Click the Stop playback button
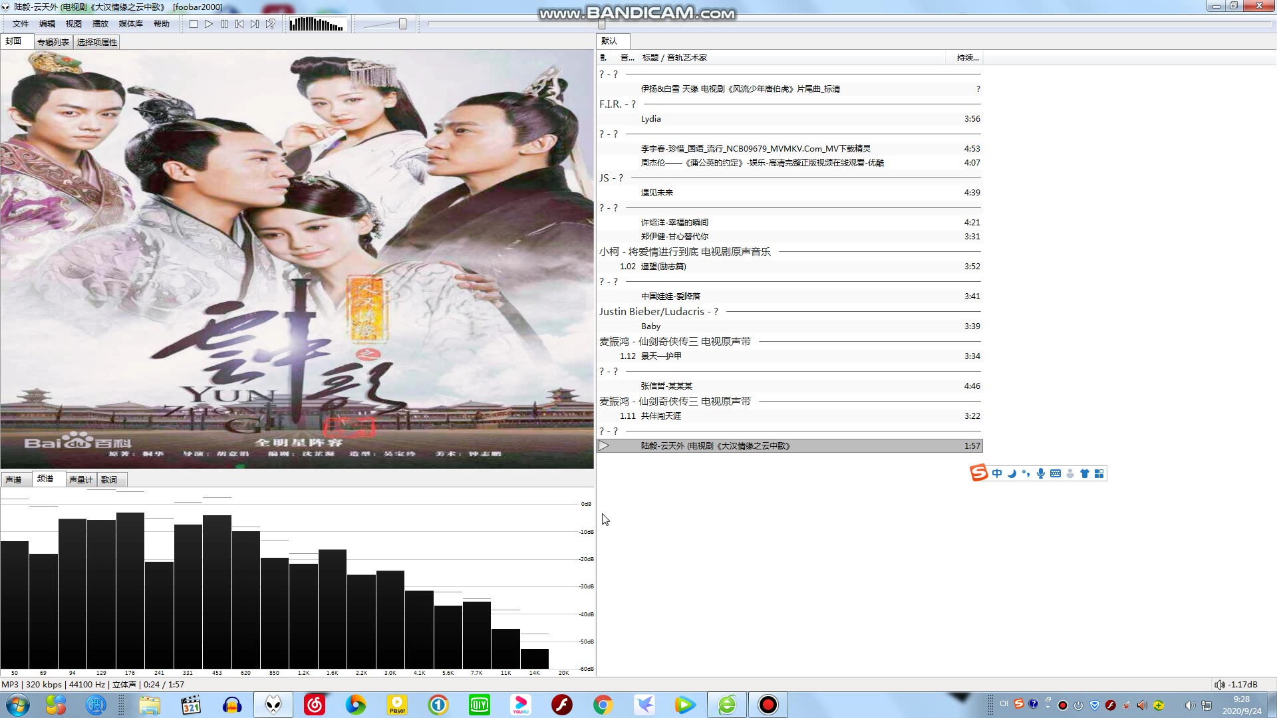Image resolution: width=1277 pixels, height=718 pixels. [x=194, y=24]
